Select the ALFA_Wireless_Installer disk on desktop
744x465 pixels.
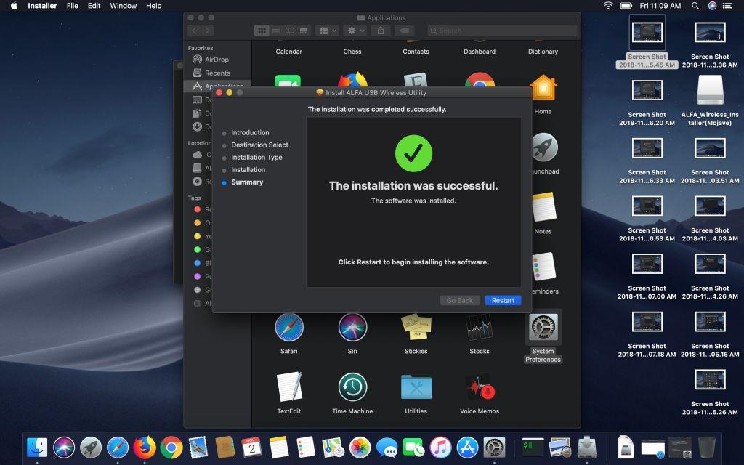click(x=710, y=91)
